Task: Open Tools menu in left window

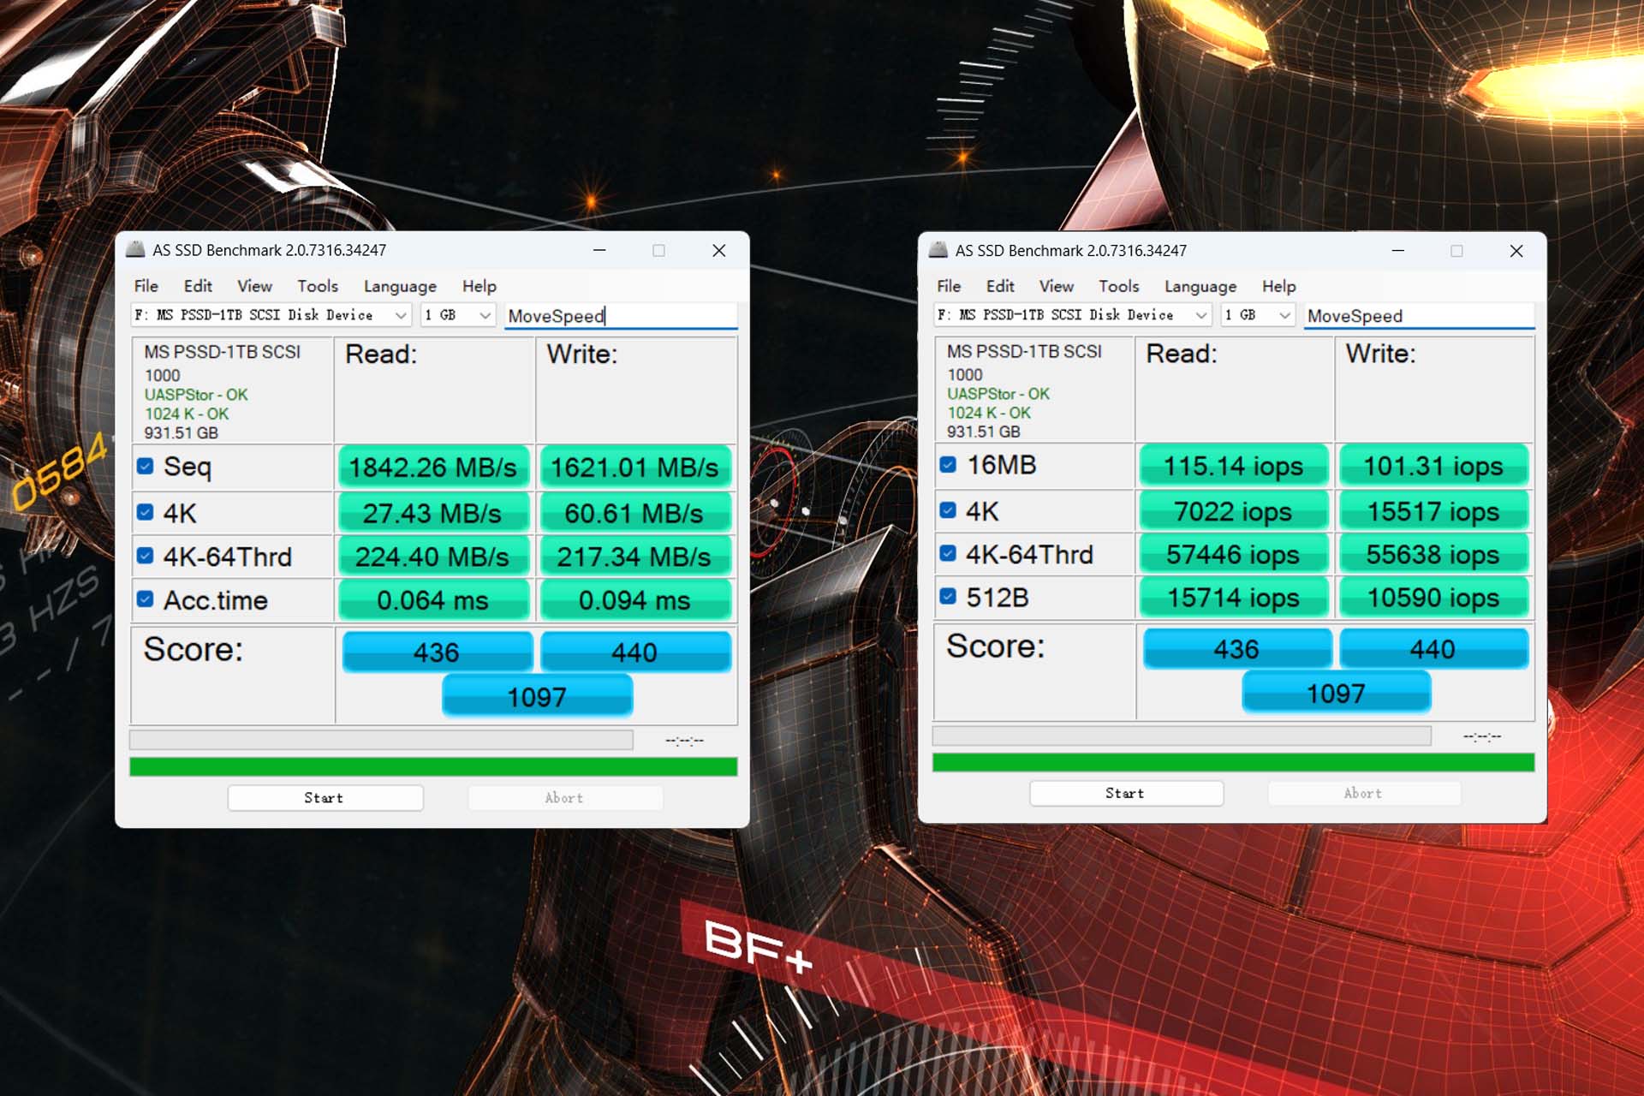Action: coord(318,286)
